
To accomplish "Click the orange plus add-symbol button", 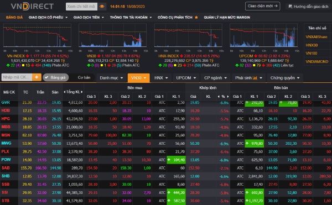I will point(37,77).
